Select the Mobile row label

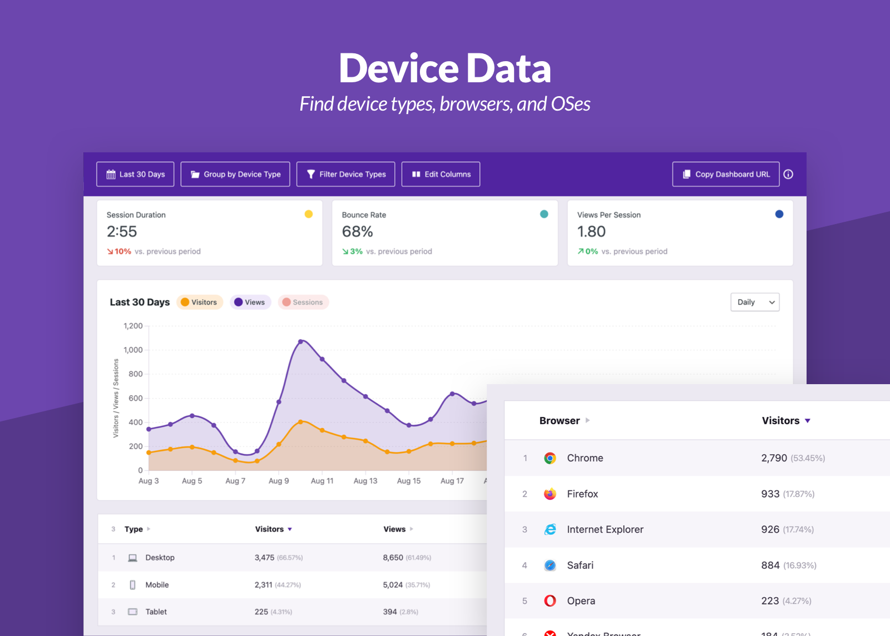click(157, 585)
